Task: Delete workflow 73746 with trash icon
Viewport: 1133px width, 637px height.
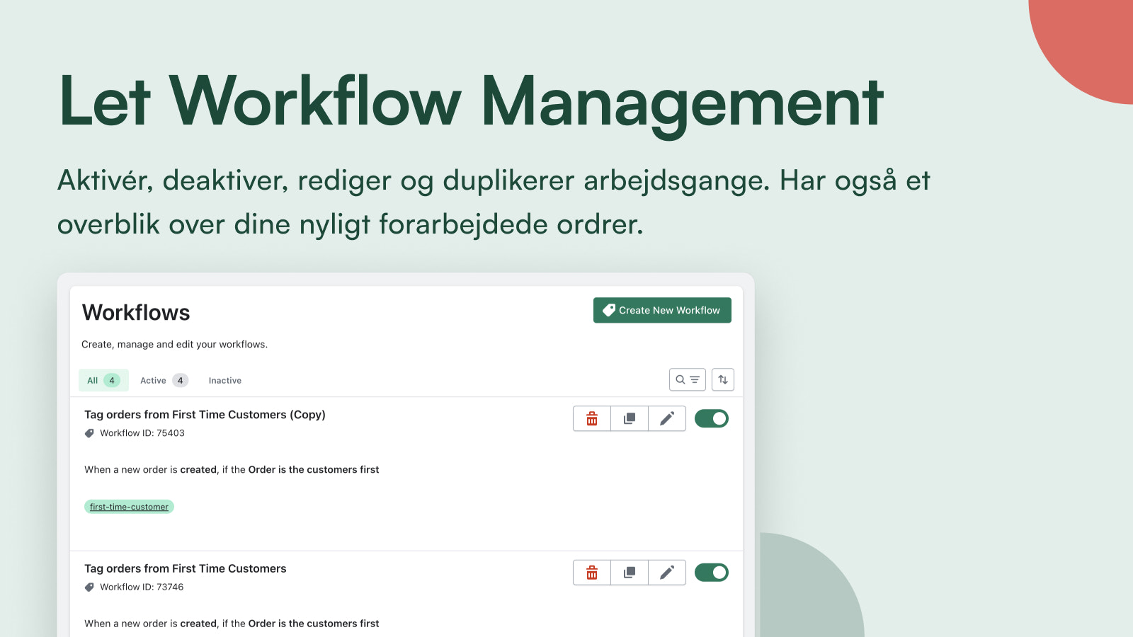Action: 592,572
